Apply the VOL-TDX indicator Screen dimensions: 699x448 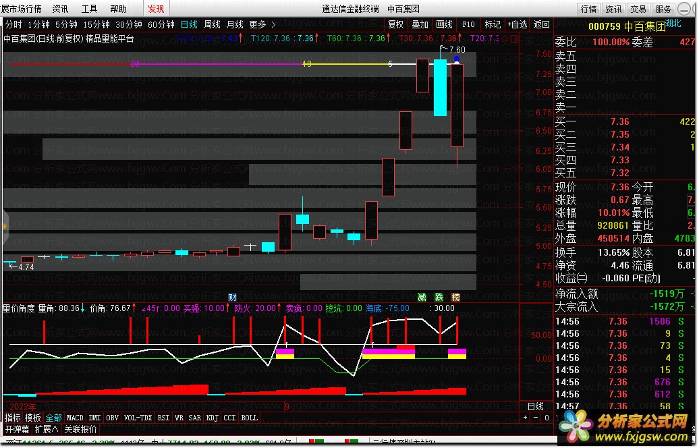click(x=138, y=418)
